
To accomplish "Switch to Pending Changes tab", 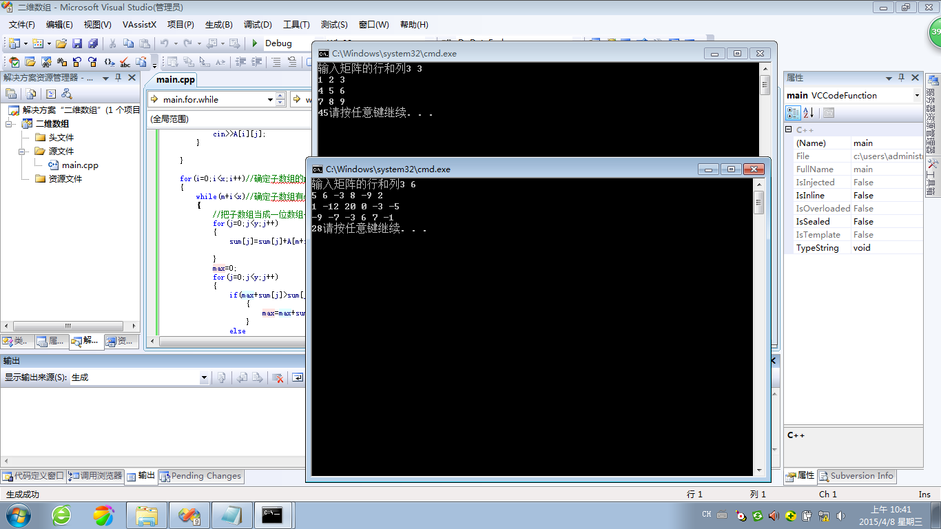I will (x=200, y=476).
